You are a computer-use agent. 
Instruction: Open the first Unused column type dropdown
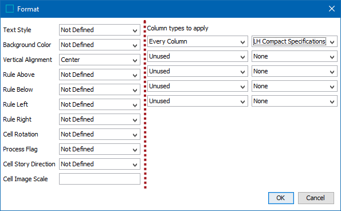198,56
